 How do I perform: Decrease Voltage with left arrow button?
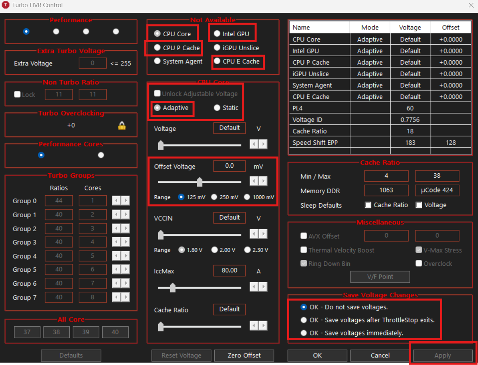pyautogui.click(x=254, y=144)
